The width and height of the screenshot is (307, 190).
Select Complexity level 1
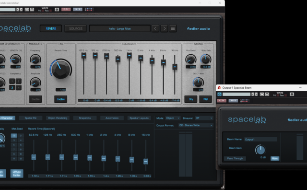click(12, 81)
